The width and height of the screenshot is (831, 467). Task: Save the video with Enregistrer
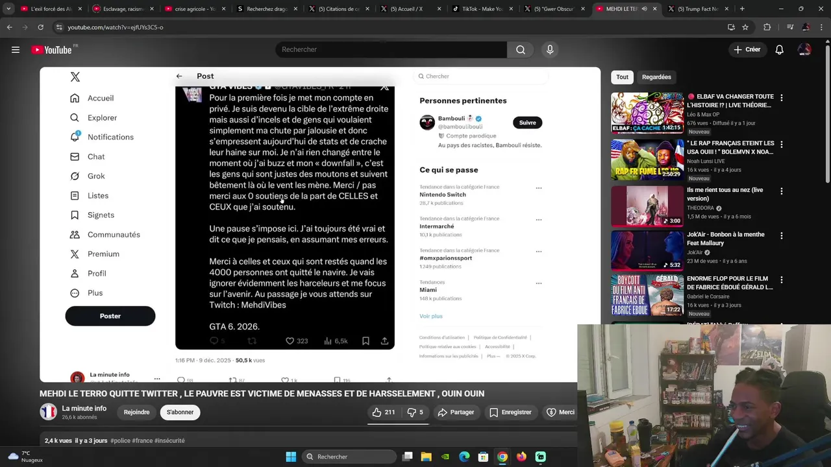(510, 412)
